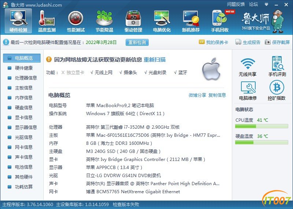The image size is (293, 209).
Task: Click the 独立显卡 feature indicator
Action: 73,72
